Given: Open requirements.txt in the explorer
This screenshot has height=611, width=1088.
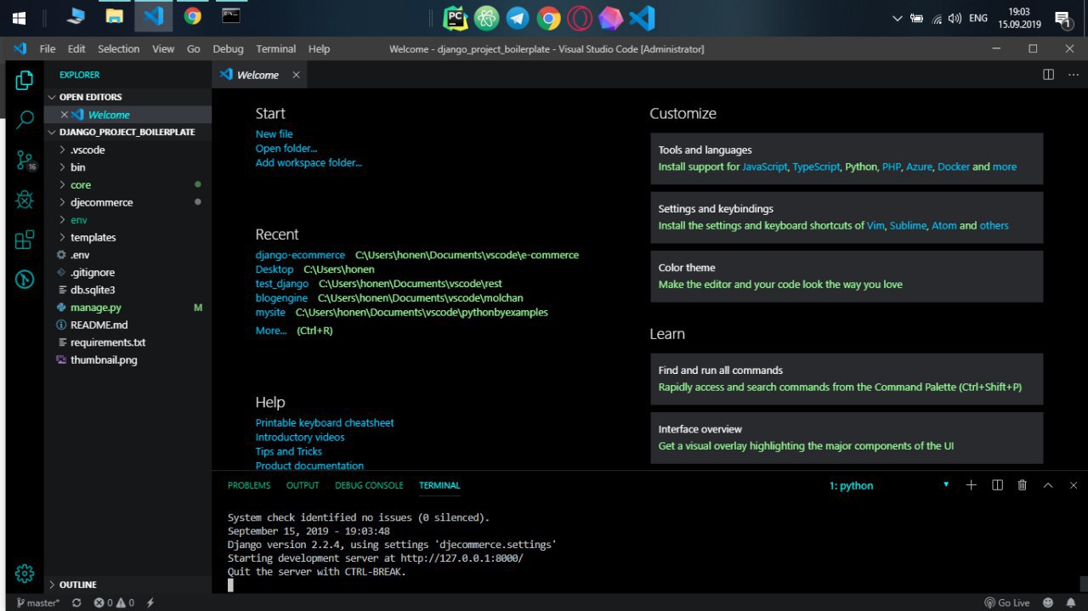Looking at the screenshot, I should coord(128,342).
